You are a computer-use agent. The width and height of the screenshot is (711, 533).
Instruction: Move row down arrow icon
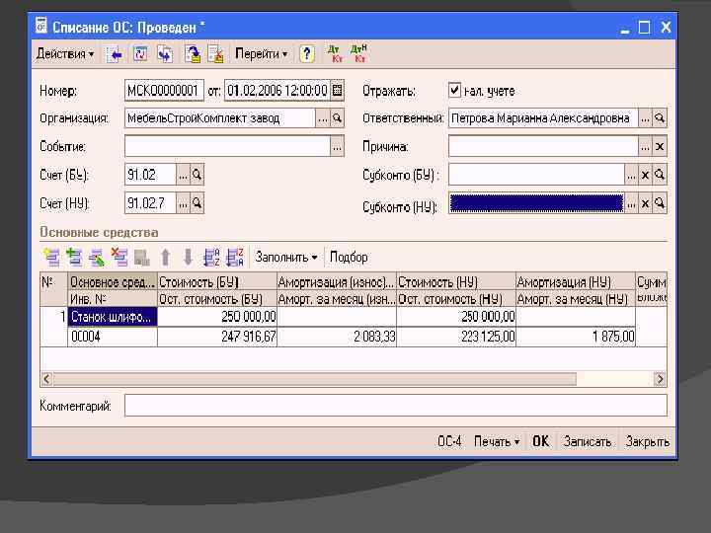pyautogui.click(x=188, y=257)
